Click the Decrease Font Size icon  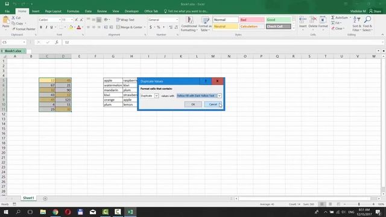[x=81, y=20]
